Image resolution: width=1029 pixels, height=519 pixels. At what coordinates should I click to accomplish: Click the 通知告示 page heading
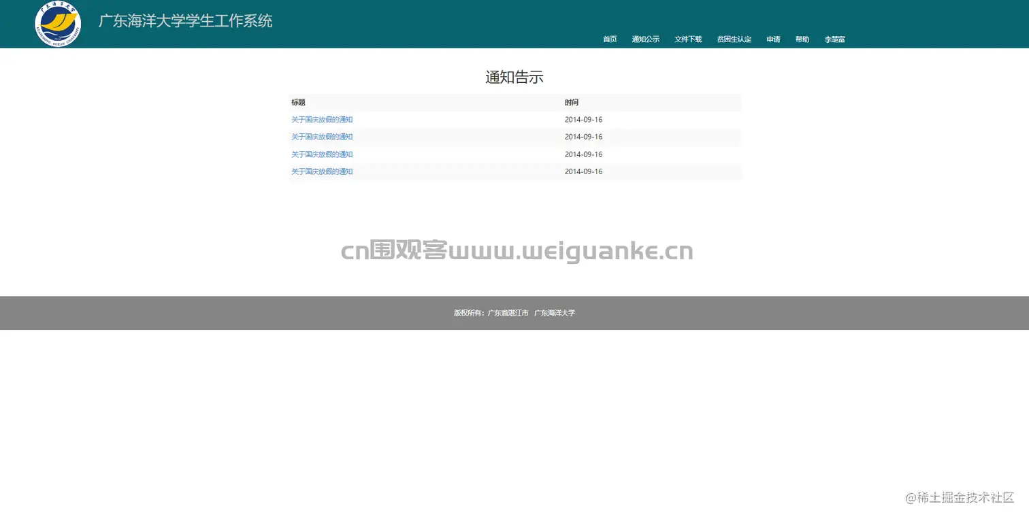[514, 77]
